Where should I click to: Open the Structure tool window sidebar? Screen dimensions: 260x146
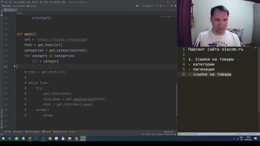[x=2, y=113]
